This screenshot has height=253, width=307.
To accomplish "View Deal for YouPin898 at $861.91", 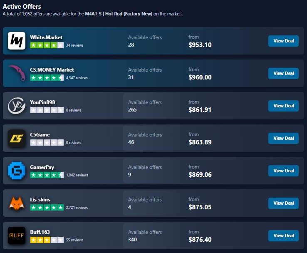I will click(283, 106).
